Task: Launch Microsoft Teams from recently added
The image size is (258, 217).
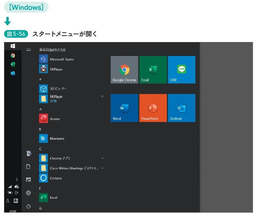Action: point(71,59)
